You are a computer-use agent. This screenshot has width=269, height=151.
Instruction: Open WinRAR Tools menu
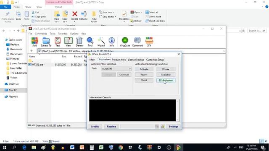[x=53, y=34]
